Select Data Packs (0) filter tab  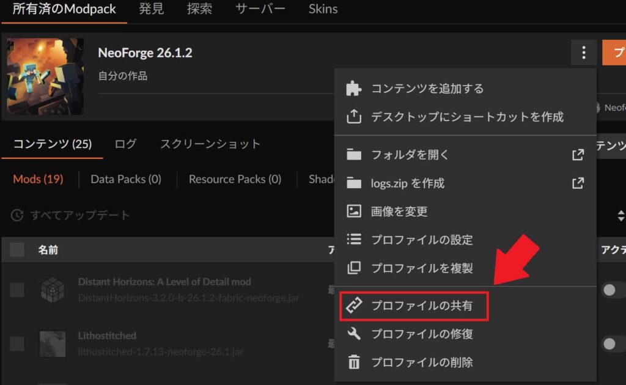pos(126,179)
